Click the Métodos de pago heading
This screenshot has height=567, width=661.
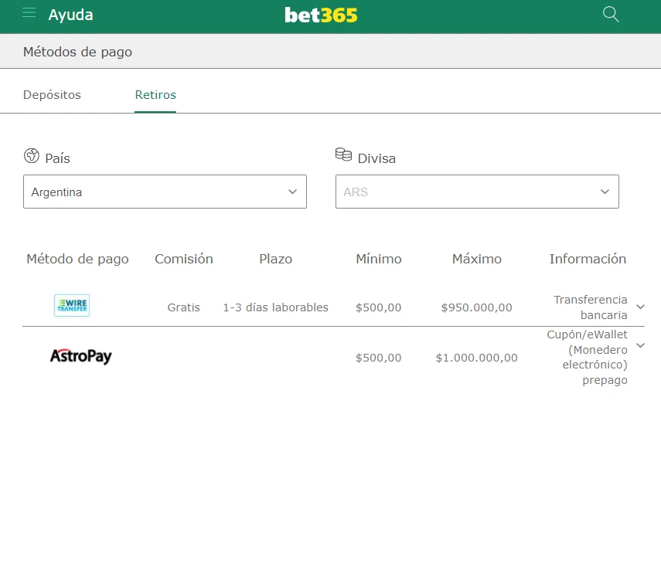click(x=77, y=52)
